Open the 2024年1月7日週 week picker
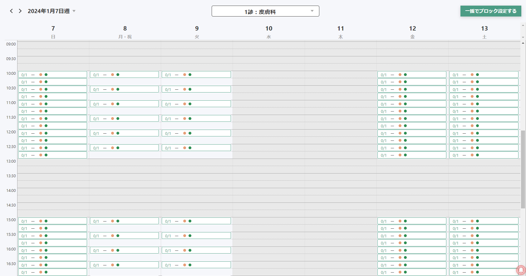526x276 pixels. click(52, 11)
